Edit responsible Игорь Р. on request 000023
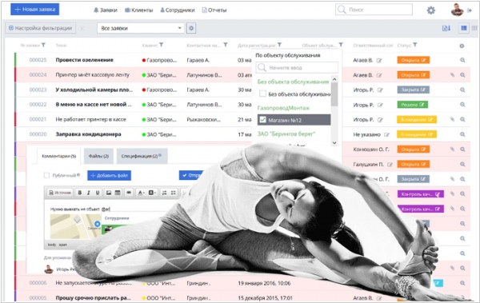Screen dimensions: 480x303 pyautogui.click(x=380, y=90)
